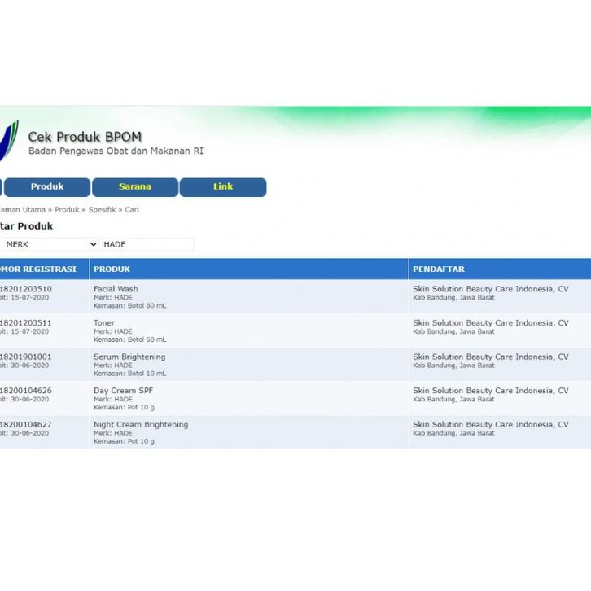Viewport: 591px width, 591px height.
Task: Select the Serum Brightening product row
Action: coord(295,365)
